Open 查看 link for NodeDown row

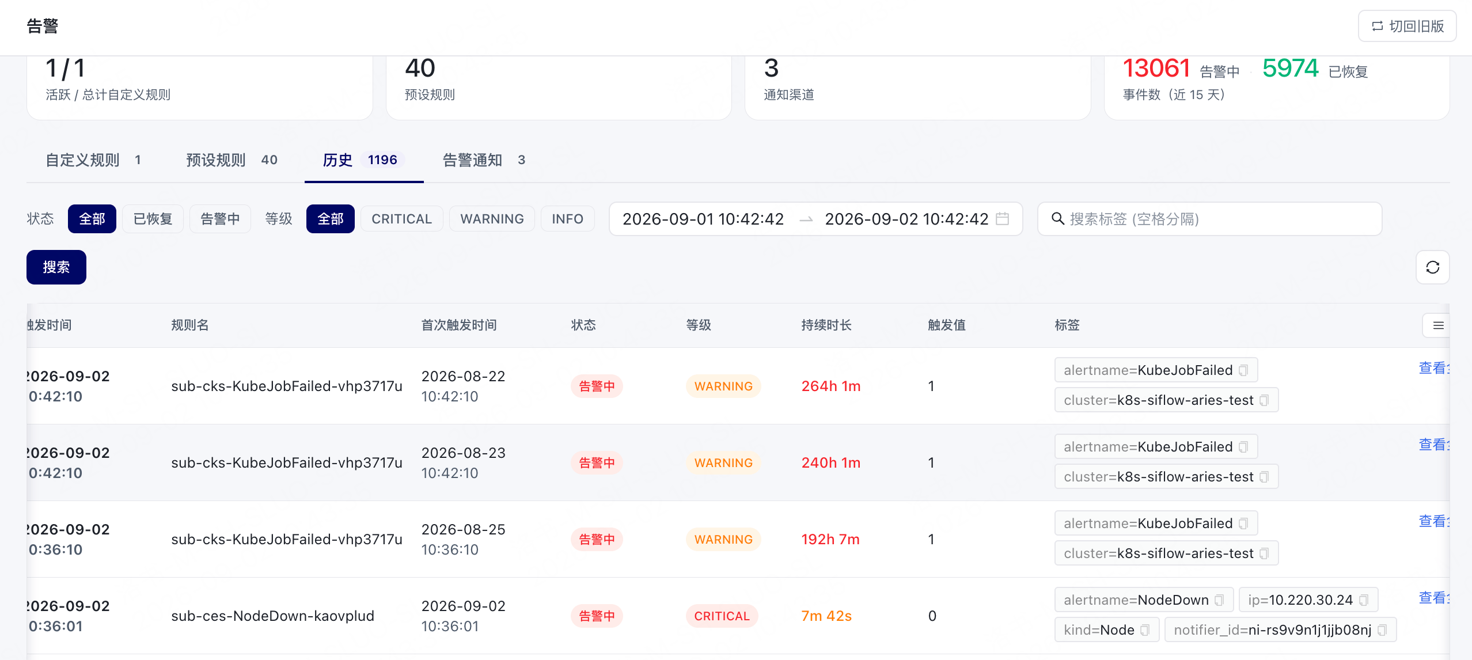coord(1434,598)
